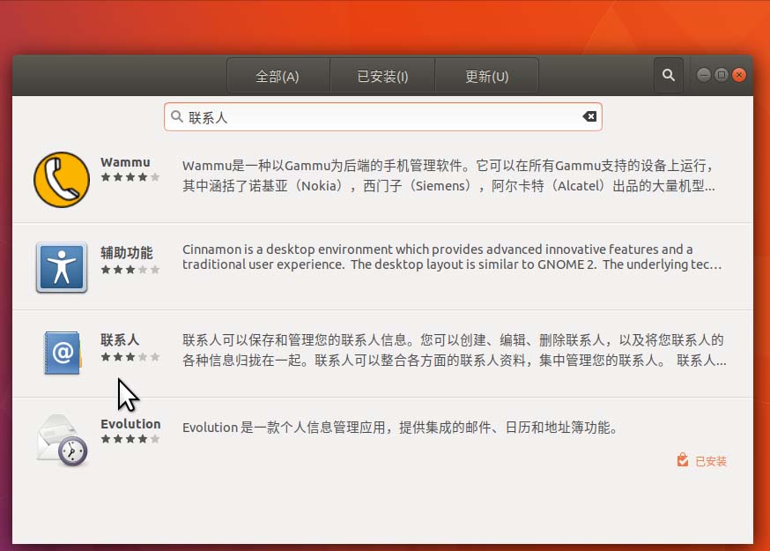This screenshot has width=770, height=551.
Task: Click the Wammu description about Gammu
Action: pos(448,175)
